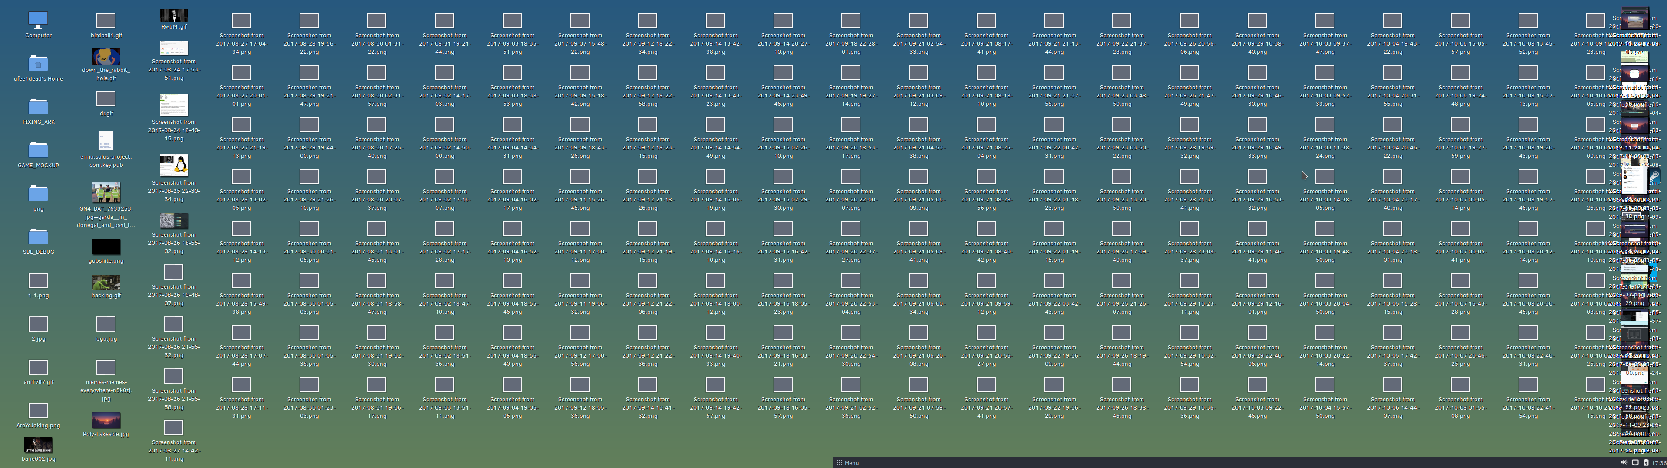Click filename 'Screenshot from 2017-10-04 19-43-22.png'
The height and width of the screenshot is (468, 1667).
point(1393,43)
